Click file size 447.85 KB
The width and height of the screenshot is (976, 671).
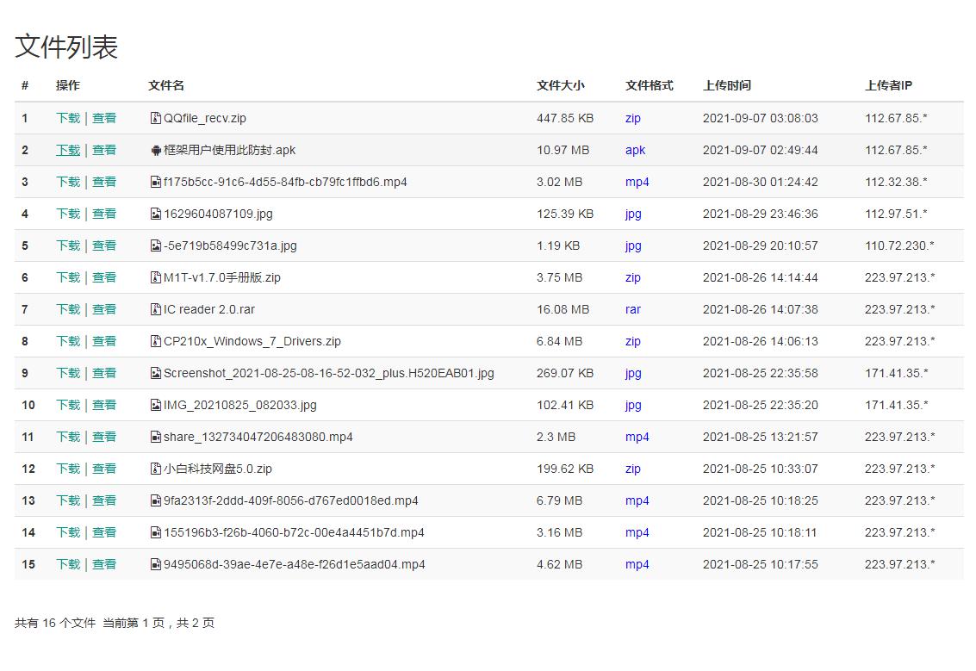click(x=565, y=118)
